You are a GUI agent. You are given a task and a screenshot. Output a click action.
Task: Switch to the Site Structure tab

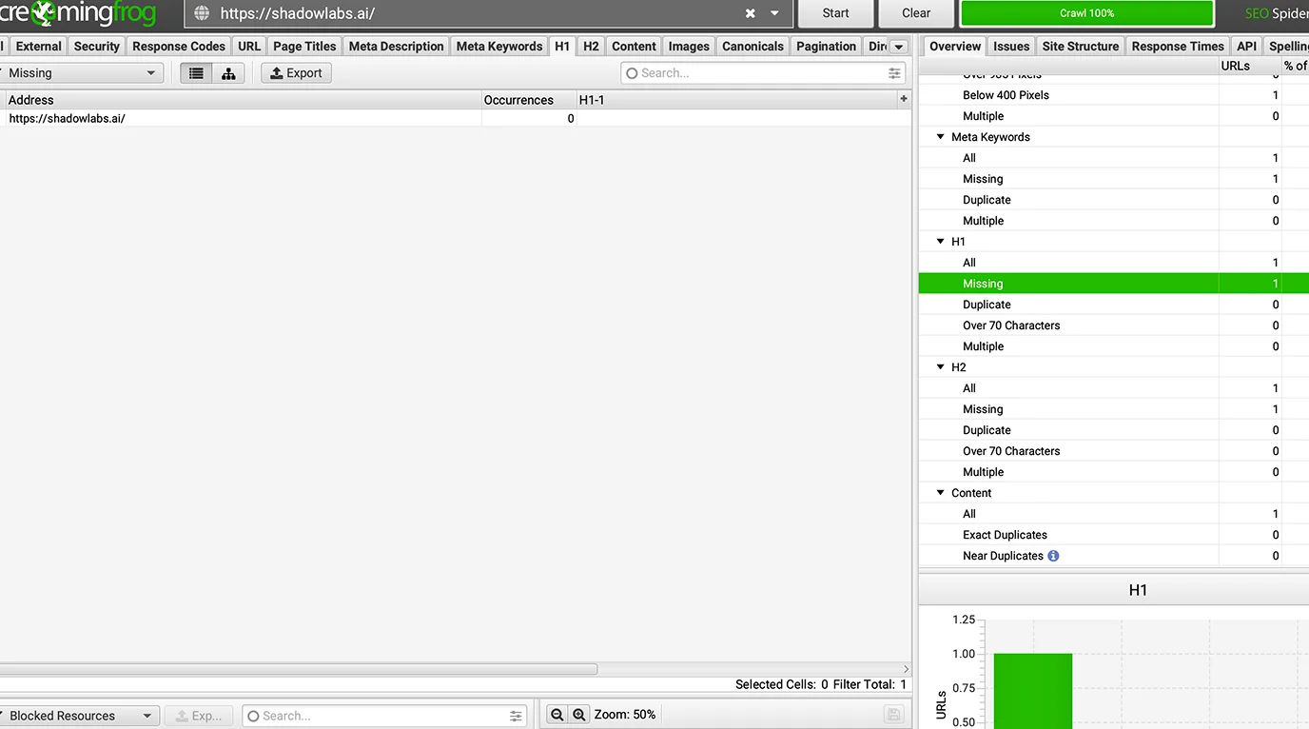pos(1081,47)
